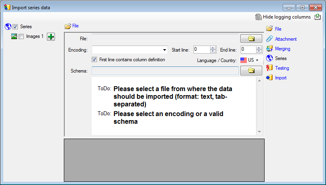Go to the File step link
This screenshot has height=185, width=326.
278,29
